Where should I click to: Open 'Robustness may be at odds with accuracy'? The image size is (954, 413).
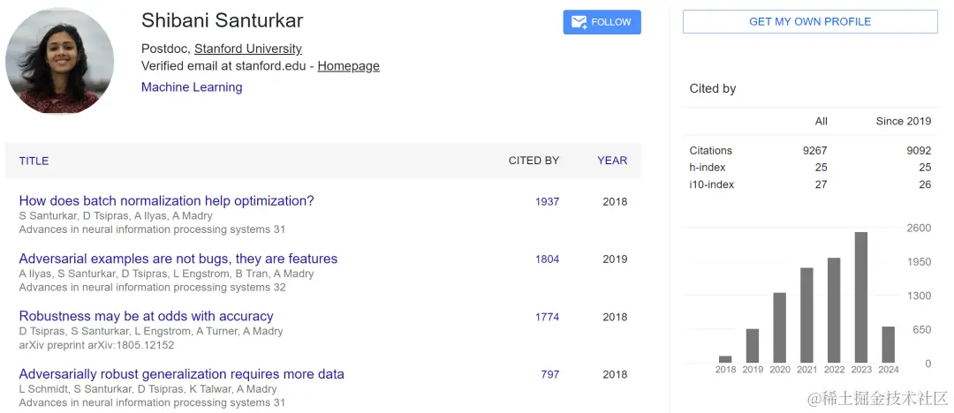(146, 316)
